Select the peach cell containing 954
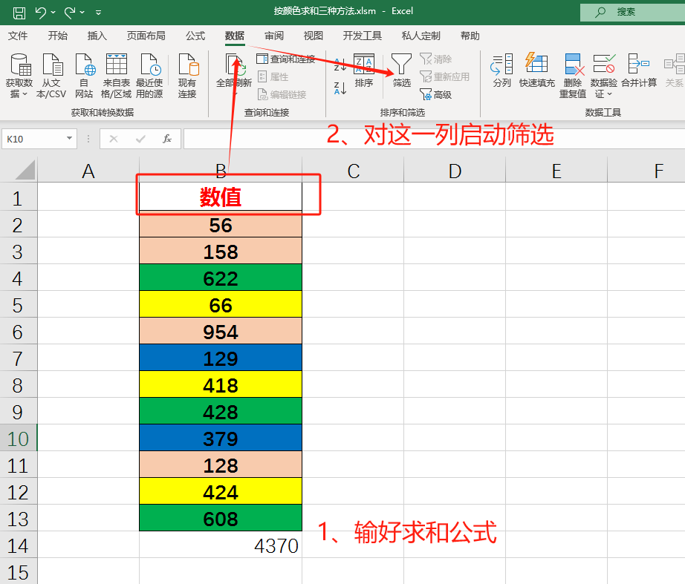Viewport: 685px width, 584px height. tap(221, 331)
